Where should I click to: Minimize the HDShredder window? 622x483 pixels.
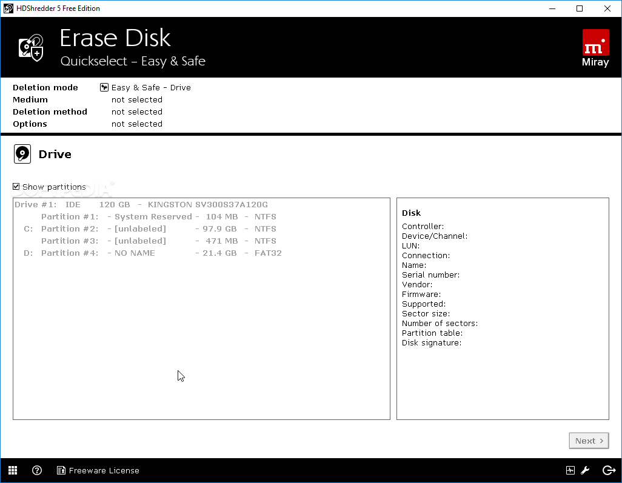552,8
